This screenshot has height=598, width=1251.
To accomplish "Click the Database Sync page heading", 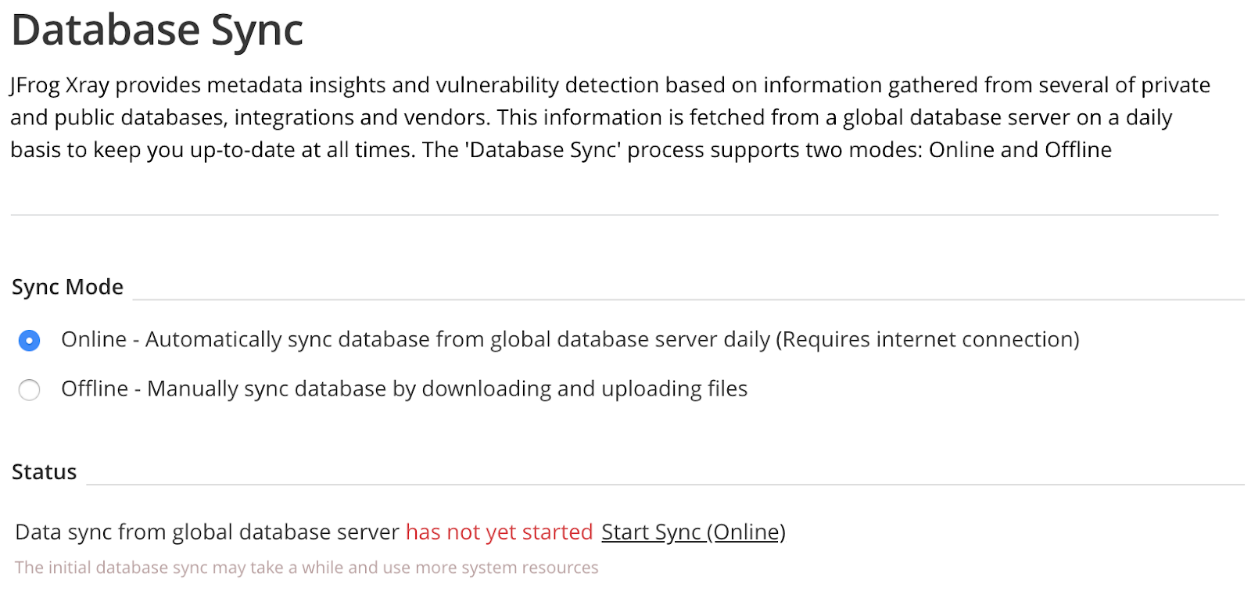I will pyautogui.click(x=157, y=30).
